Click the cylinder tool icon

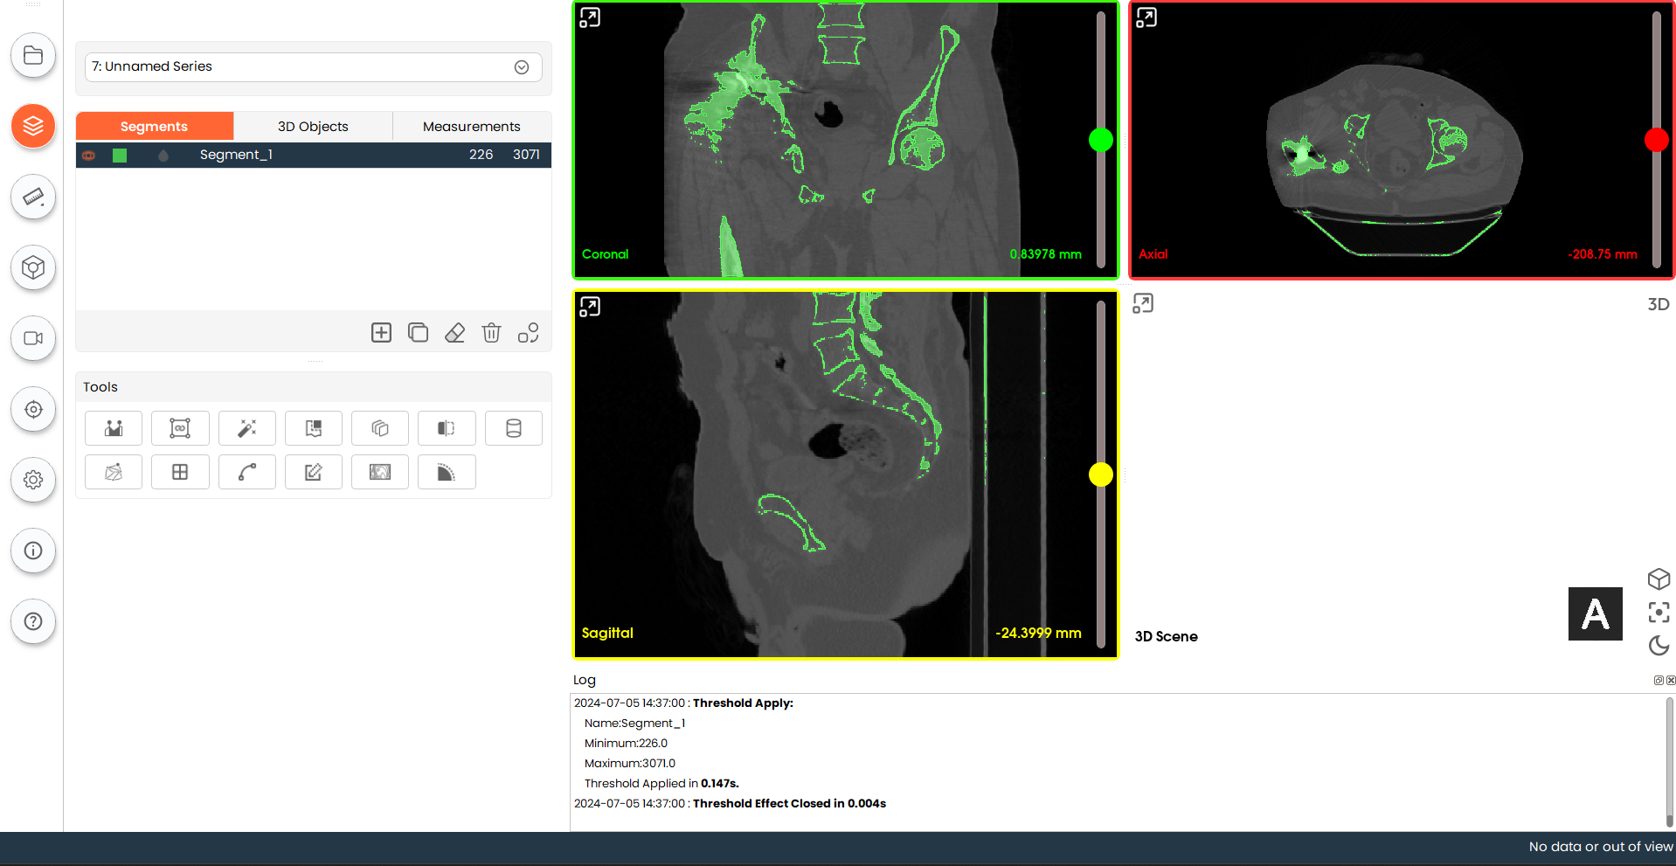(x=513, y=428)
